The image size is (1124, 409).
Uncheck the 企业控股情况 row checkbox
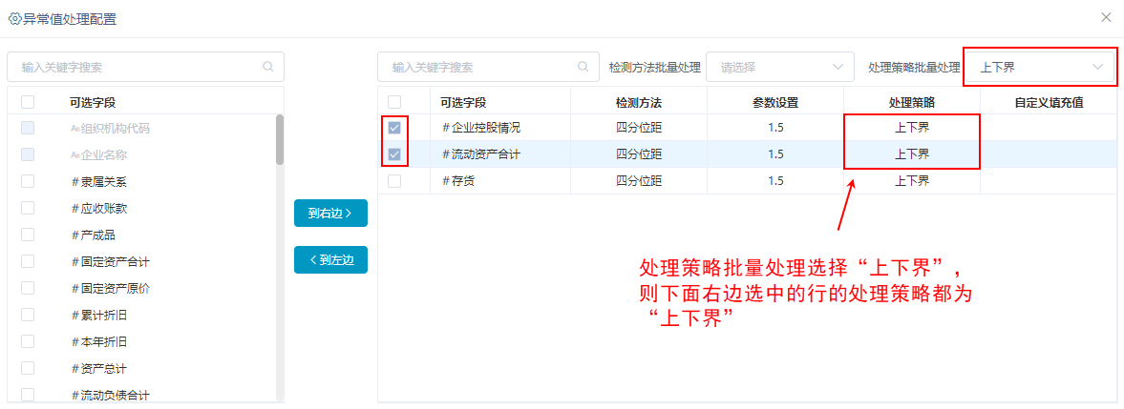(x=394, y=128)
